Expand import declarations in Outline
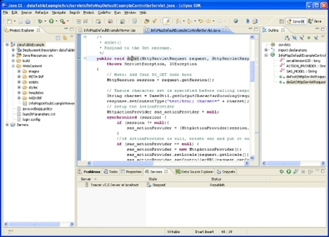Viewport: 329px width, 237px height. (266, 50)
